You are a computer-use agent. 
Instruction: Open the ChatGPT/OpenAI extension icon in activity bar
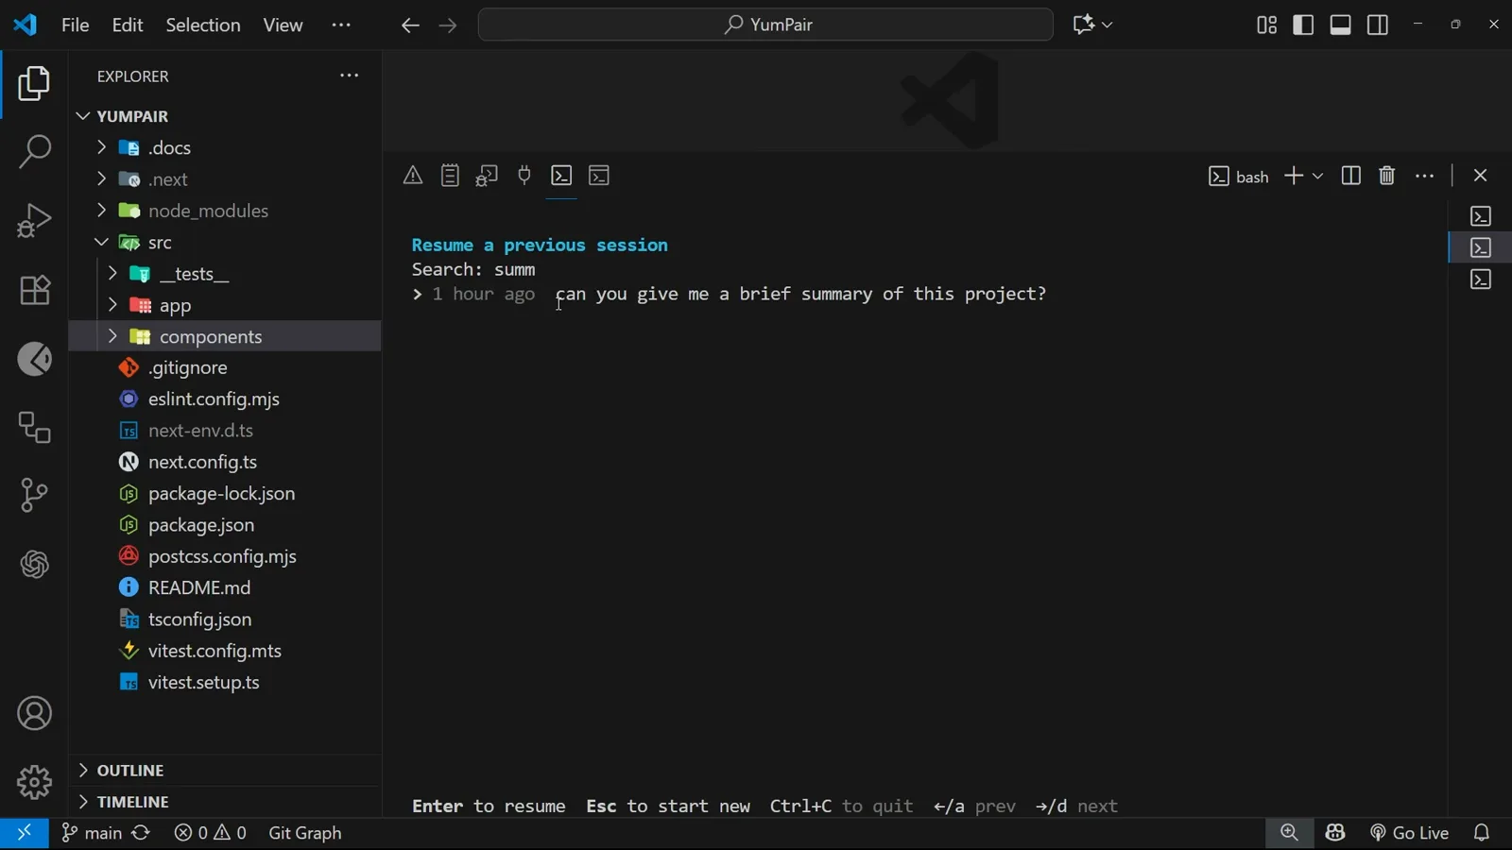[x=34, y=565]
